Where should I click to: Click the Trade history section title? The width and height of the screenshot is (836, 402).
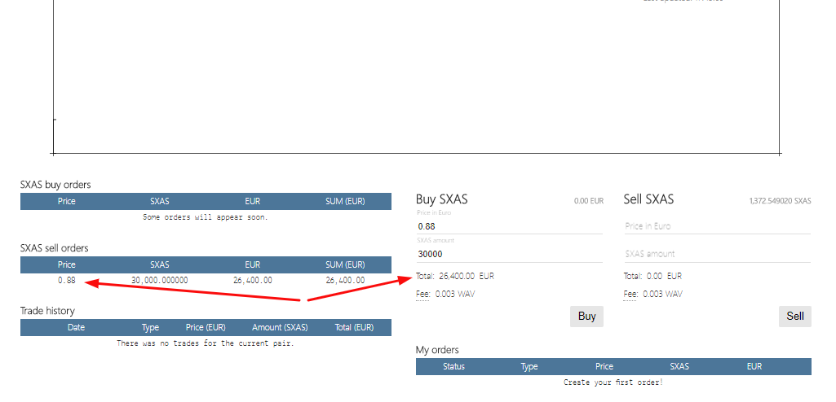point(47,311)
